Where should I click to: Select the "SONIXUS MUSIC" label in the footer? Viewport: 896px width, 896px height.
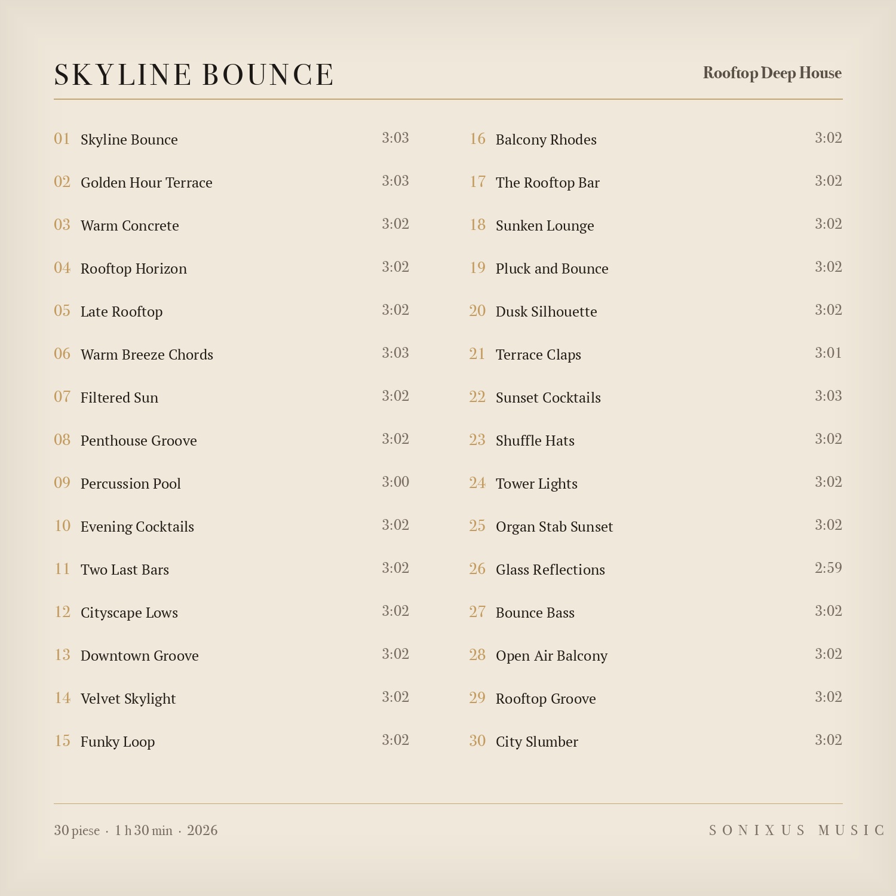click(796, 830)
